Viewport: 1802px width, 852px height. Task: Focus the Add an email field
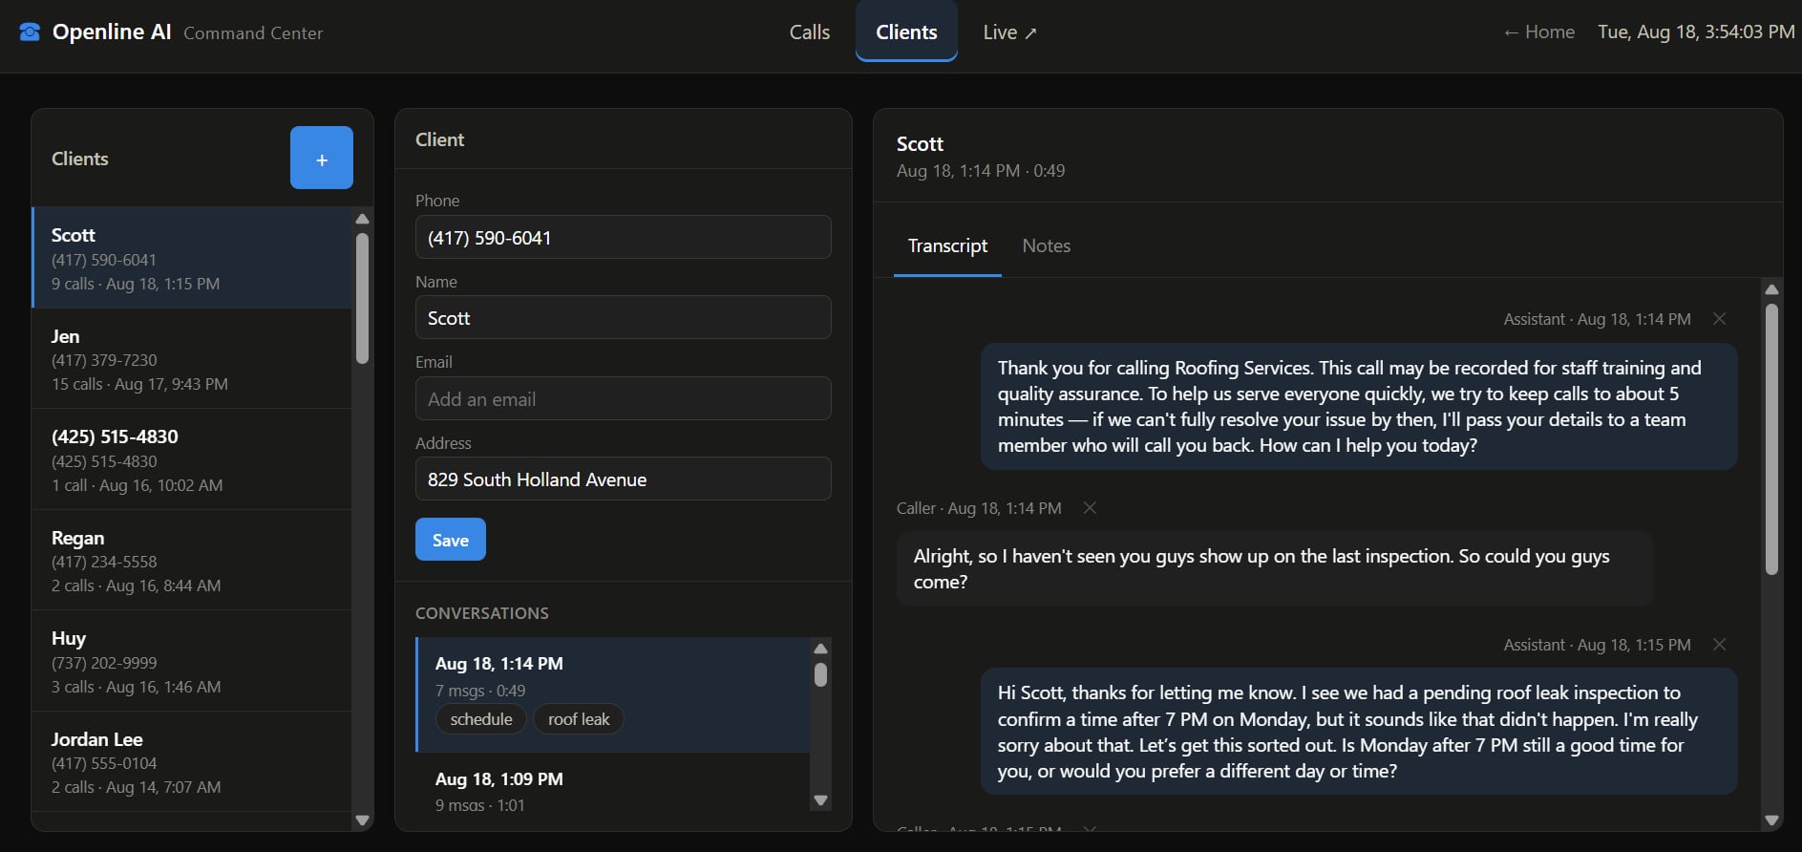pyautogui.click(x=623, y=398)
